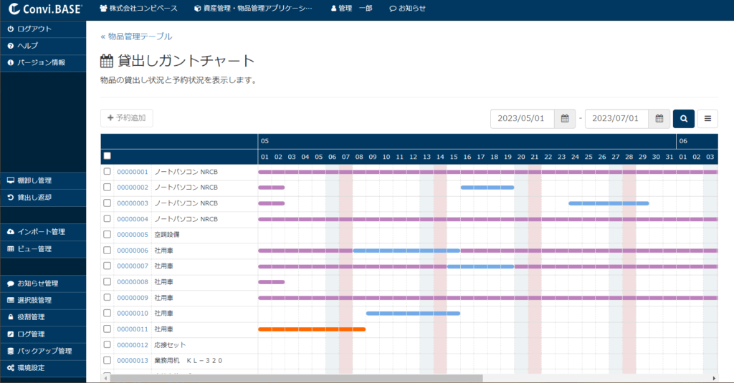Open 資産管理・物品管理アプリケーション selector
The height and width of the screenshot is (383, 734).
click(253, 9)
